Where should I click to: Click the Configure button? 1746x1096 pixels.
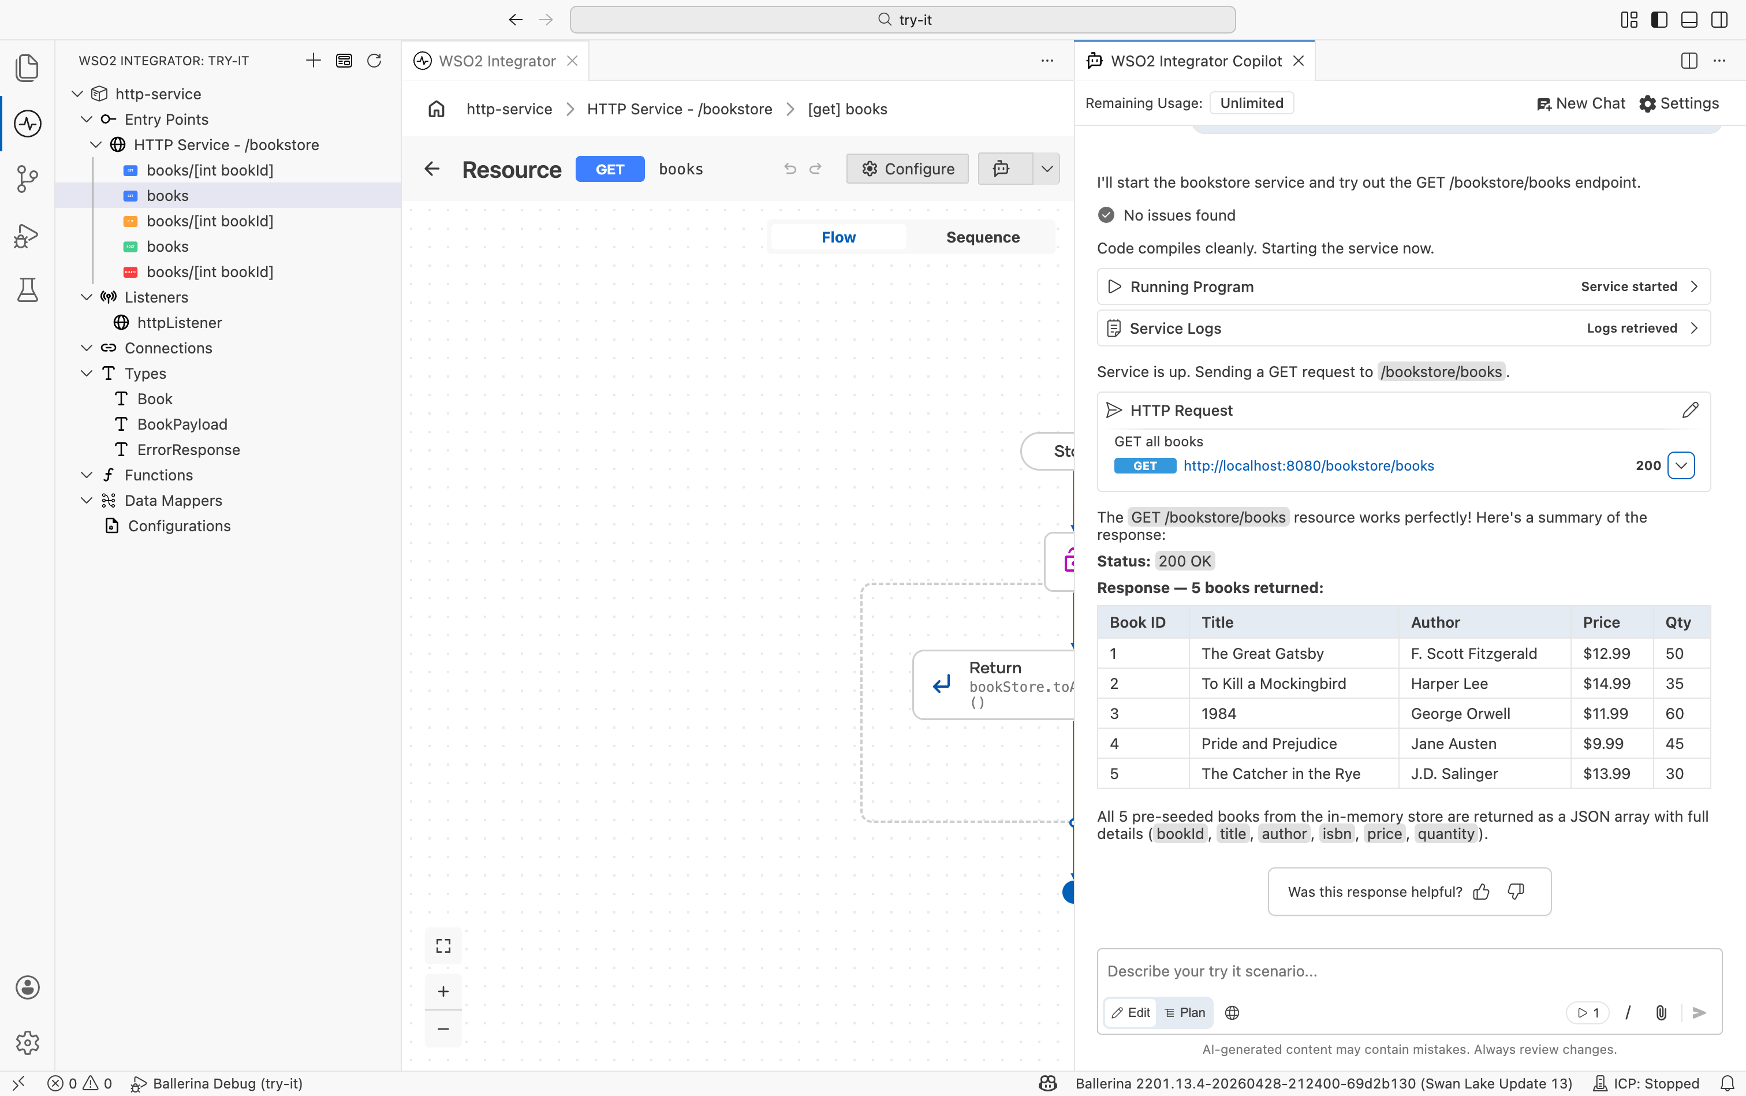908,169
